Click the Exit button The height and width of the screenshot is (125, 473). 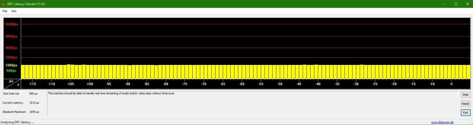[x=465, y=113]
